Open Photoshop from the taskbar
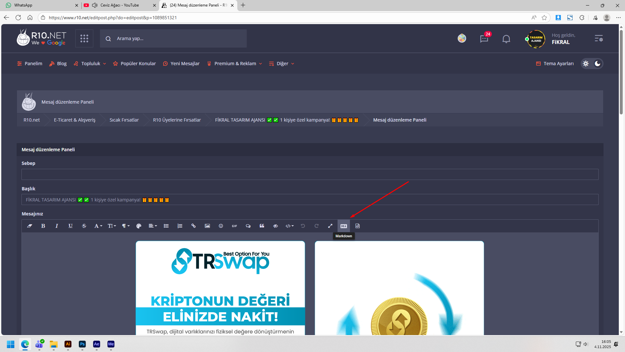625x352 pixels. [82, 344]
